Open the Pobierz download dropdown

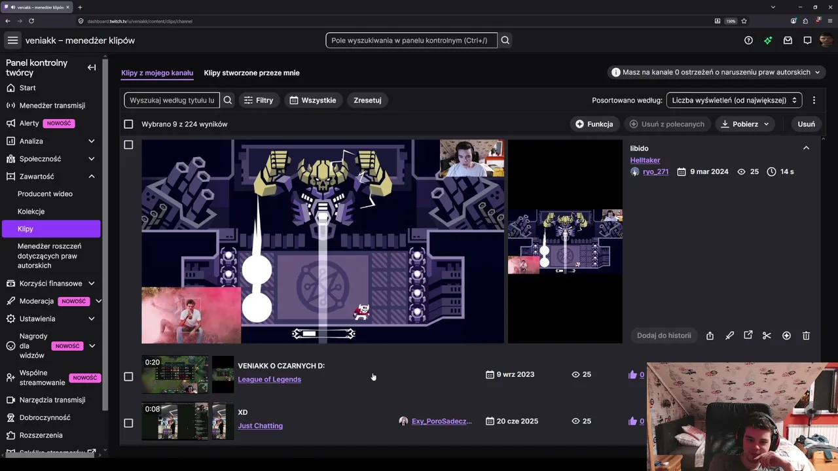coord(745,124)
